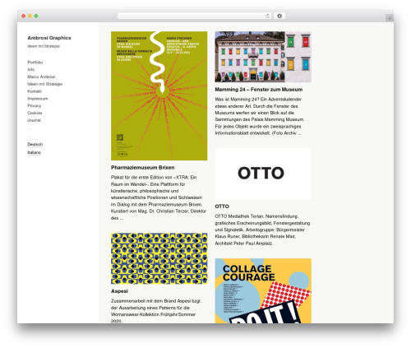The image size is (411, 348).
Task: Open the Ambrosi Graphics site title
Action: click(x=49, y=38)
